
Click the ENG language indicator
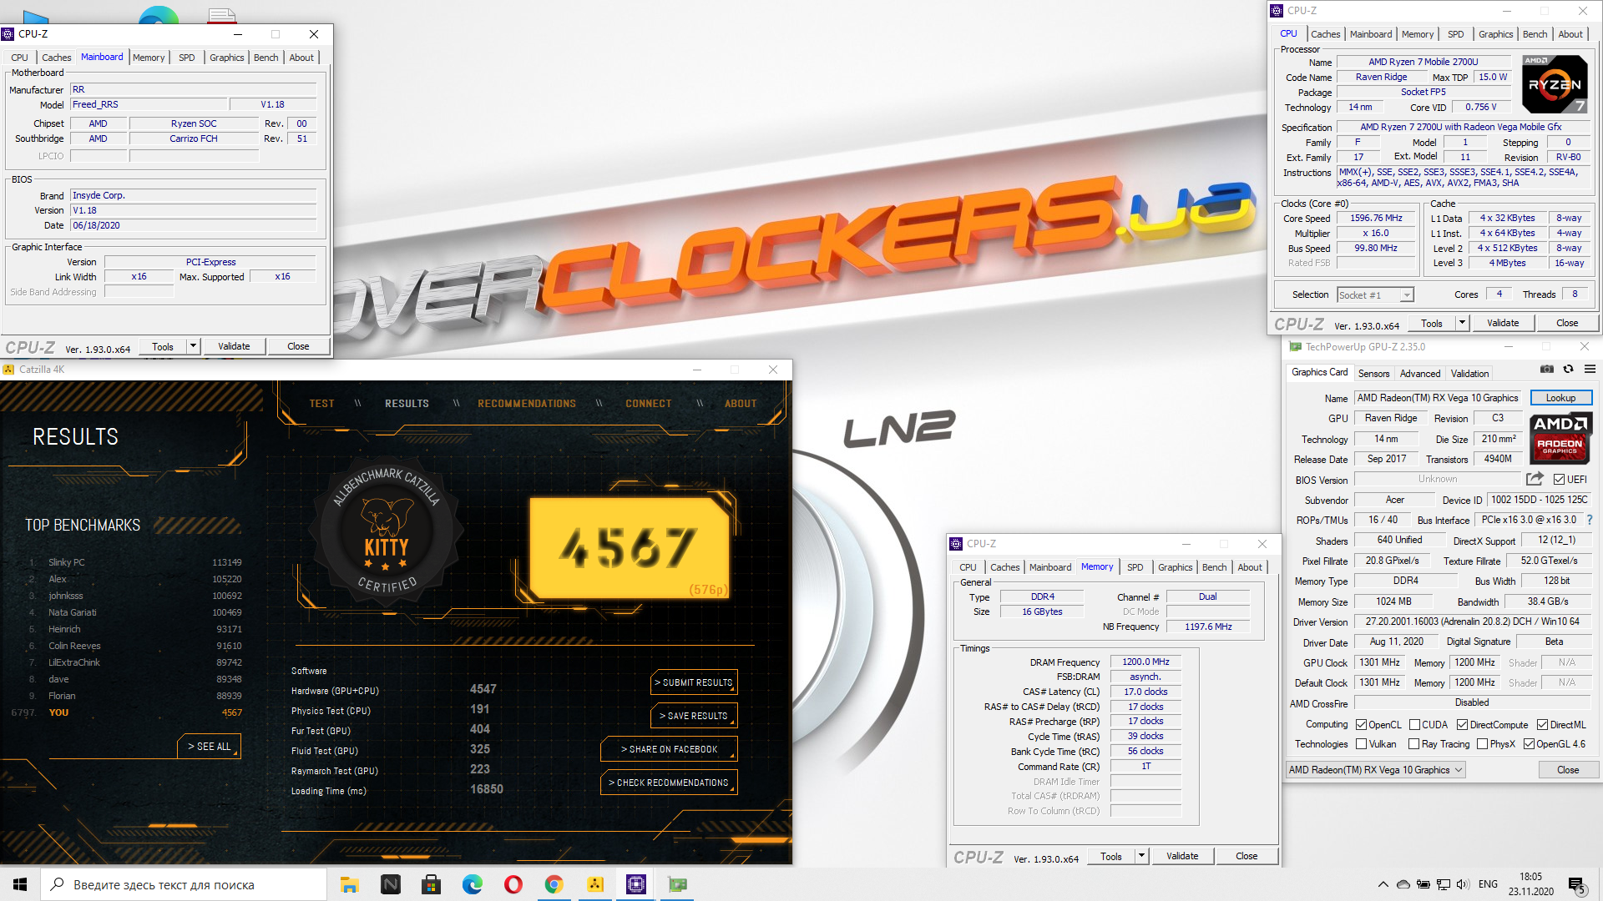point(1488,884)
